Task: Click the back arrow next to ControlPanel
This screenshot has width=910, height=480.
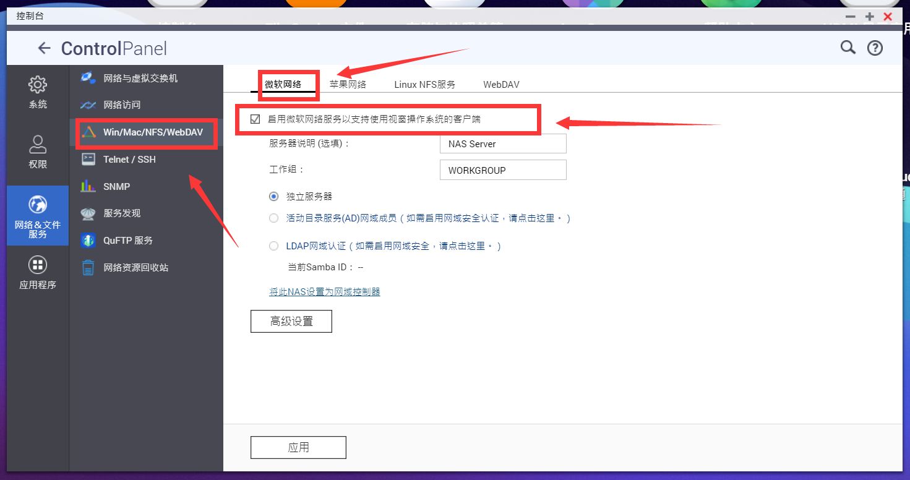Action: point(44,48)
